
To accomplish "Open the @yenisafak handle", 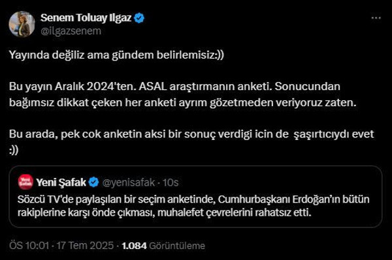I will (129, 182).
